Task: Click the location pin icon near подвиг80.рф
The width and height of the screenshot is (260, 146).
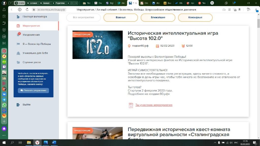Action: pyautogui.click(x=129, y=46)
